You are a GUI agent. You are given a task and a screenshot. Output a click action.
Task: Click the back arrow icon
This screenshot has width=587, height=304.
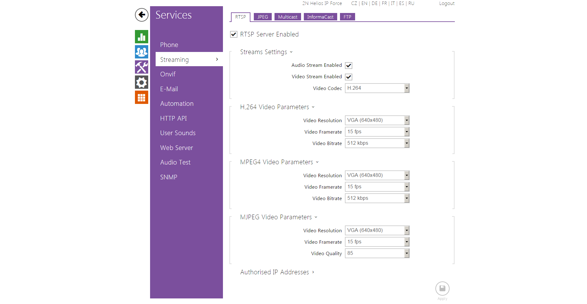click(x=141, y=15)
